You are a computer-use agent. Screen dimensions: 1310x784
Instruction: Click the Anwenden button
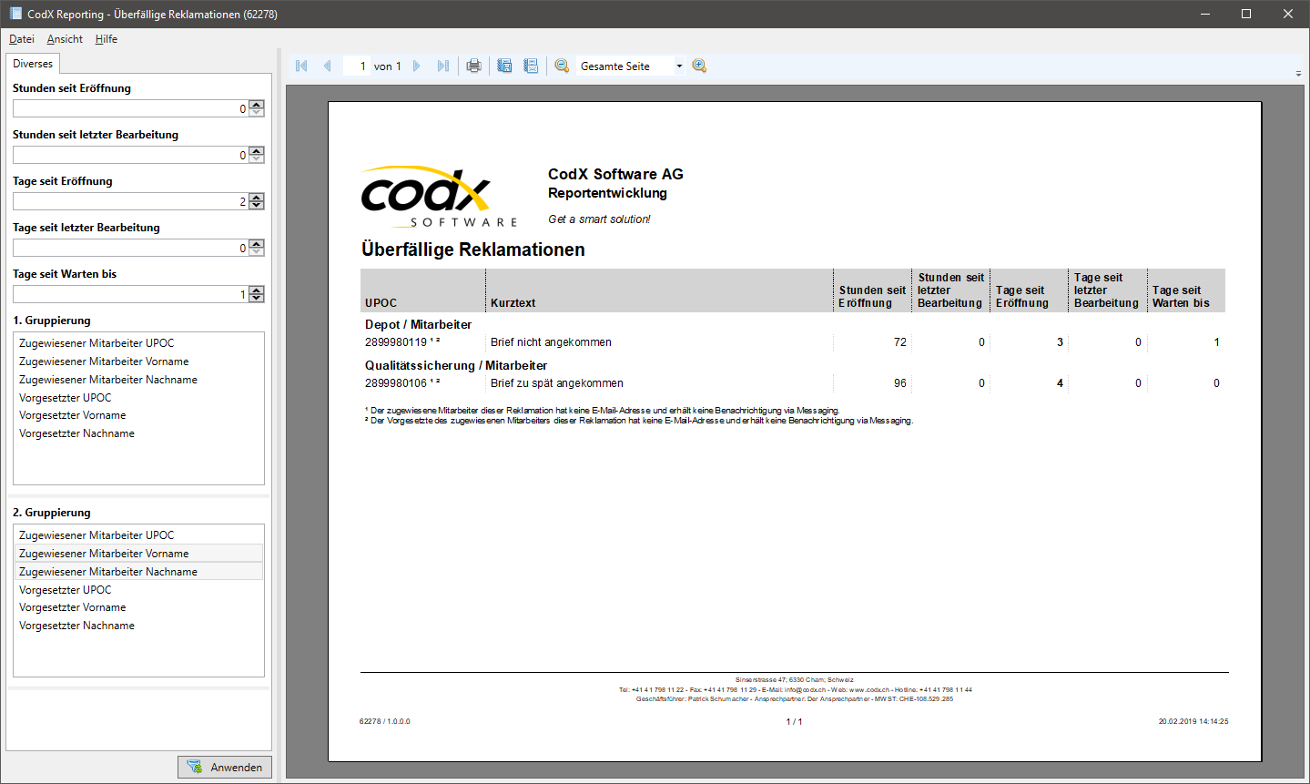point(225,767)
